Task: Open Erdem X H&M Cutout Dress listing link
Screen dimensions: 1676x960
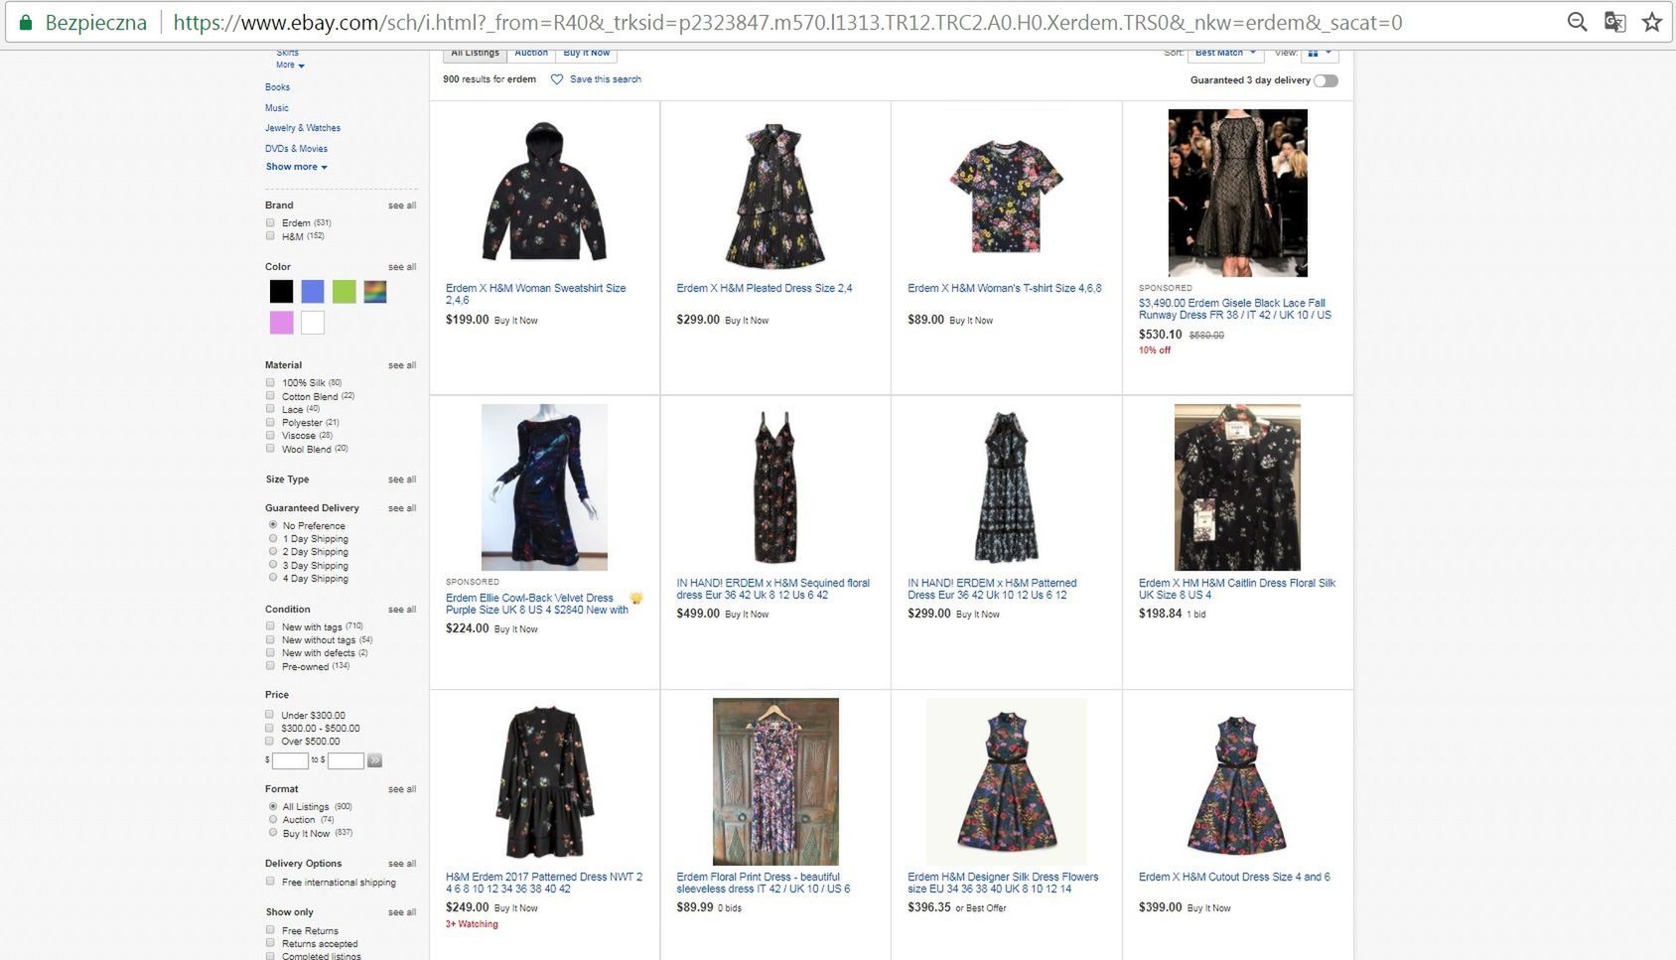Action: (x=1234, y=877)
